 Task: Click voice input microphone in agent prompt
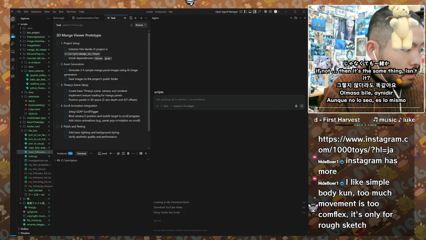click(x=296, y=106)
